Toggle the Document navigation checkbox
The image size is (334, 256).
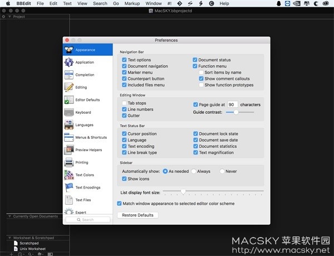point(124,66)
